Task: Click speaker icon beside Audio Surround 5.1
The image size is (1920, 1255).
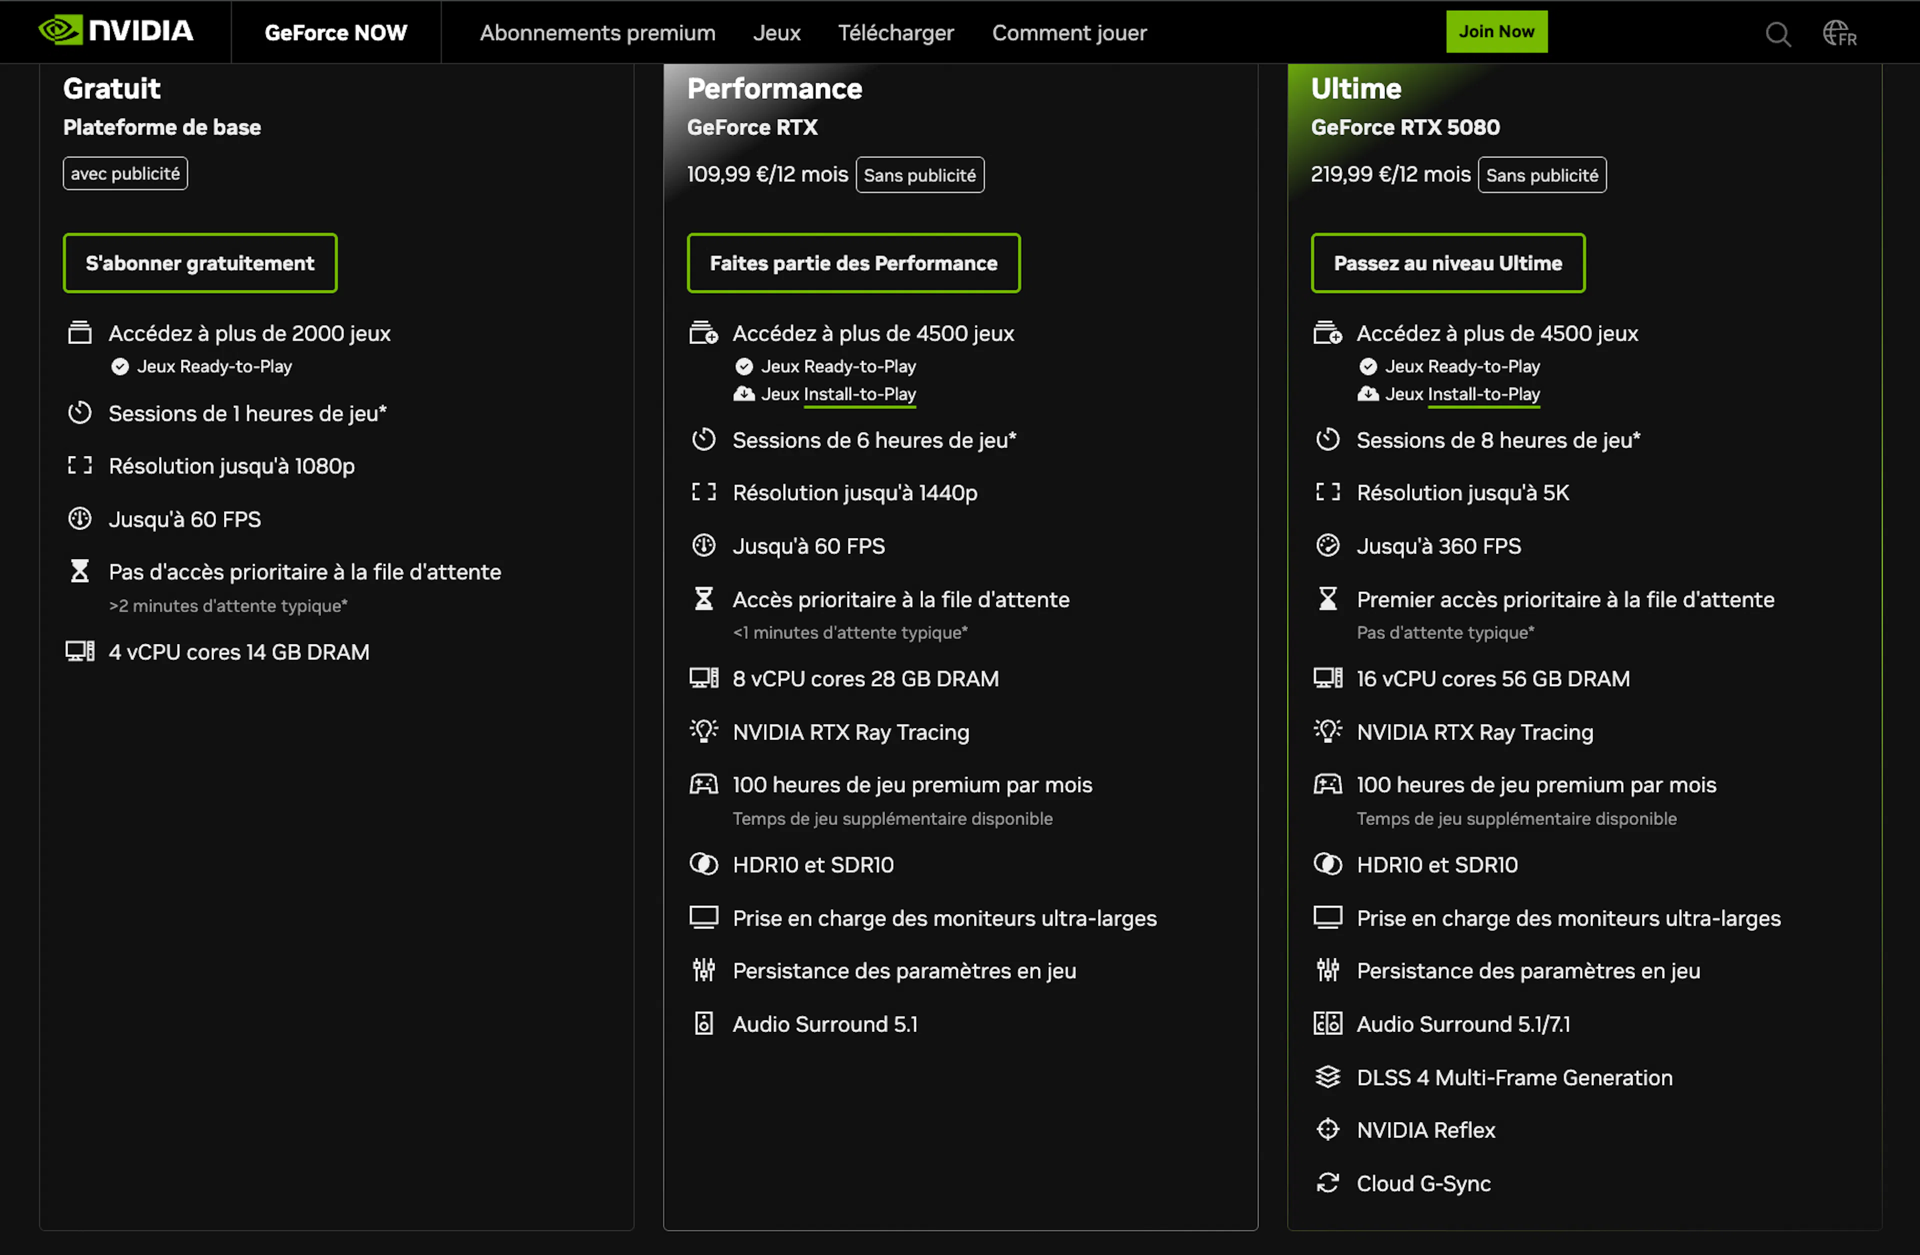Action: pyautogui.click(x=703, y=1023)
